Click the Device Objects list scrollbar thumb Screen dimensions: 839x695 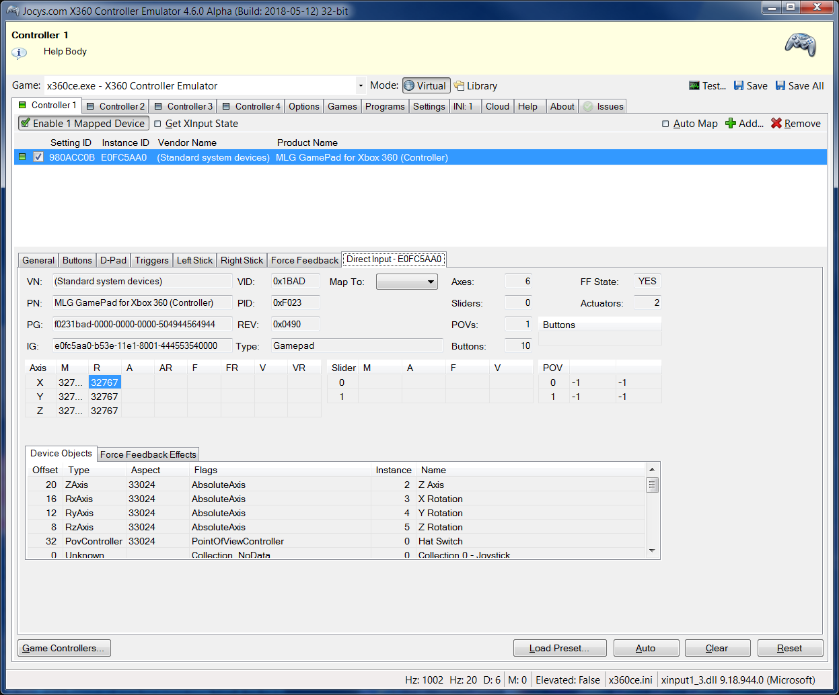(651, 485)
